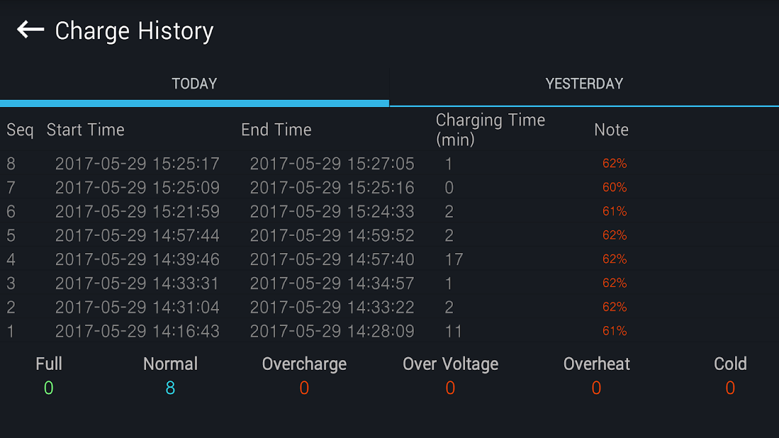779x438 pixels.
Task: Tap the row ending at 15:24:33
Action: 389,212
